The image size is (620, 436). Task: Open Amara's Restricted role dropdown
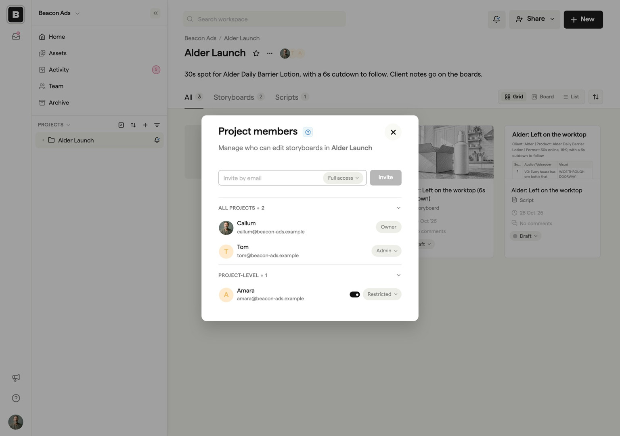382,294
